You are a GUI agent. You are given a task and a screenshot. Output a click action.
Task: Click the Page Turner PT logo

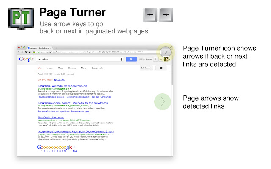[x=21, y=19]
